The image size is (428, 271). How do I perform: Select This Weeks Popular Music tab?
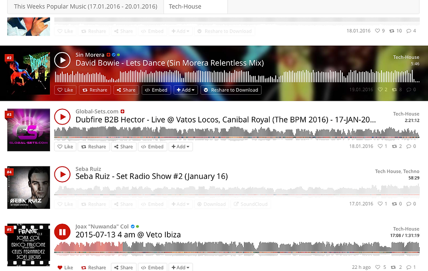point(85,7)
